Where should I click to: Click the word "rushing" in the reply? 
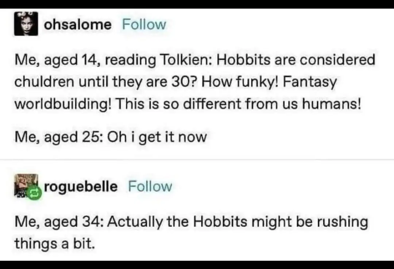coord(343,222)
